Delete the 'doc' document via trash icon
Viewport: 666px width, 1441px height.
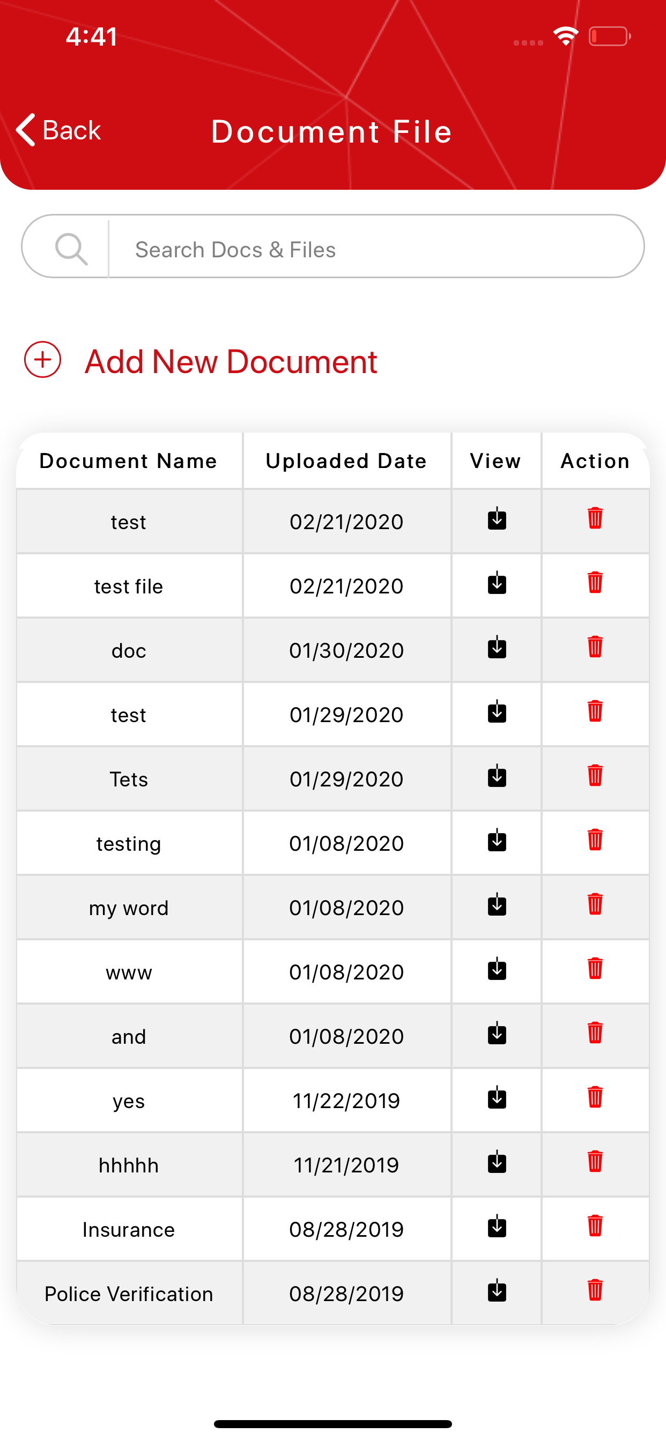(x=595, y=647)
